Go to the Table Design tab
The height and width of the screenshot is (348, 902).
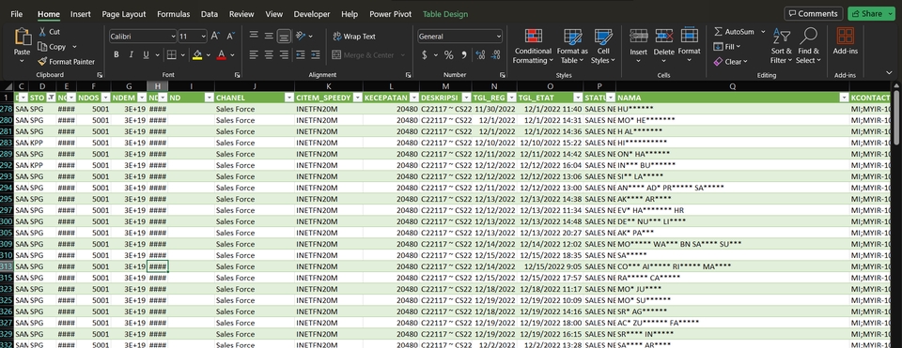[445, 14]
